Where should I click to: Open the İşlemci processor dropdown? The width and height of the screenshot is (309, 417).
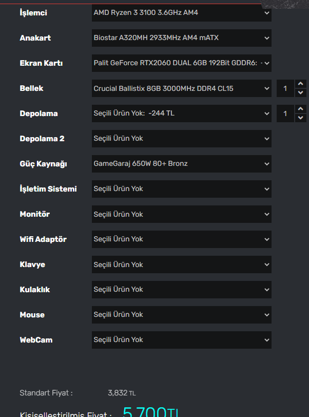[x=181, y=13]
